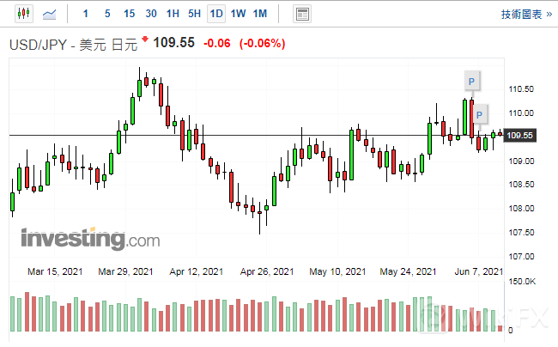Click the Apr 26, 2021 date on timeline
Screen dimensions: 558x347
tap(267, 271)
